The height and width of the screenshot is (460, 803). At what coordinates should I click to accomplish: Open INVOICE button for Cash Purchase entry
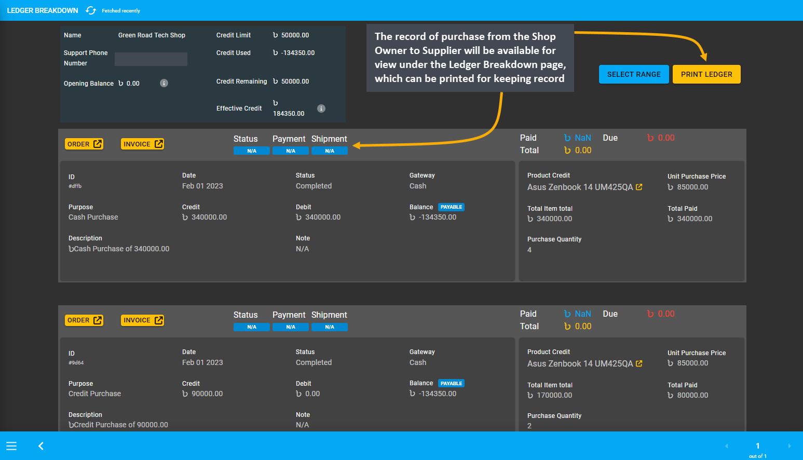point(142,144)
